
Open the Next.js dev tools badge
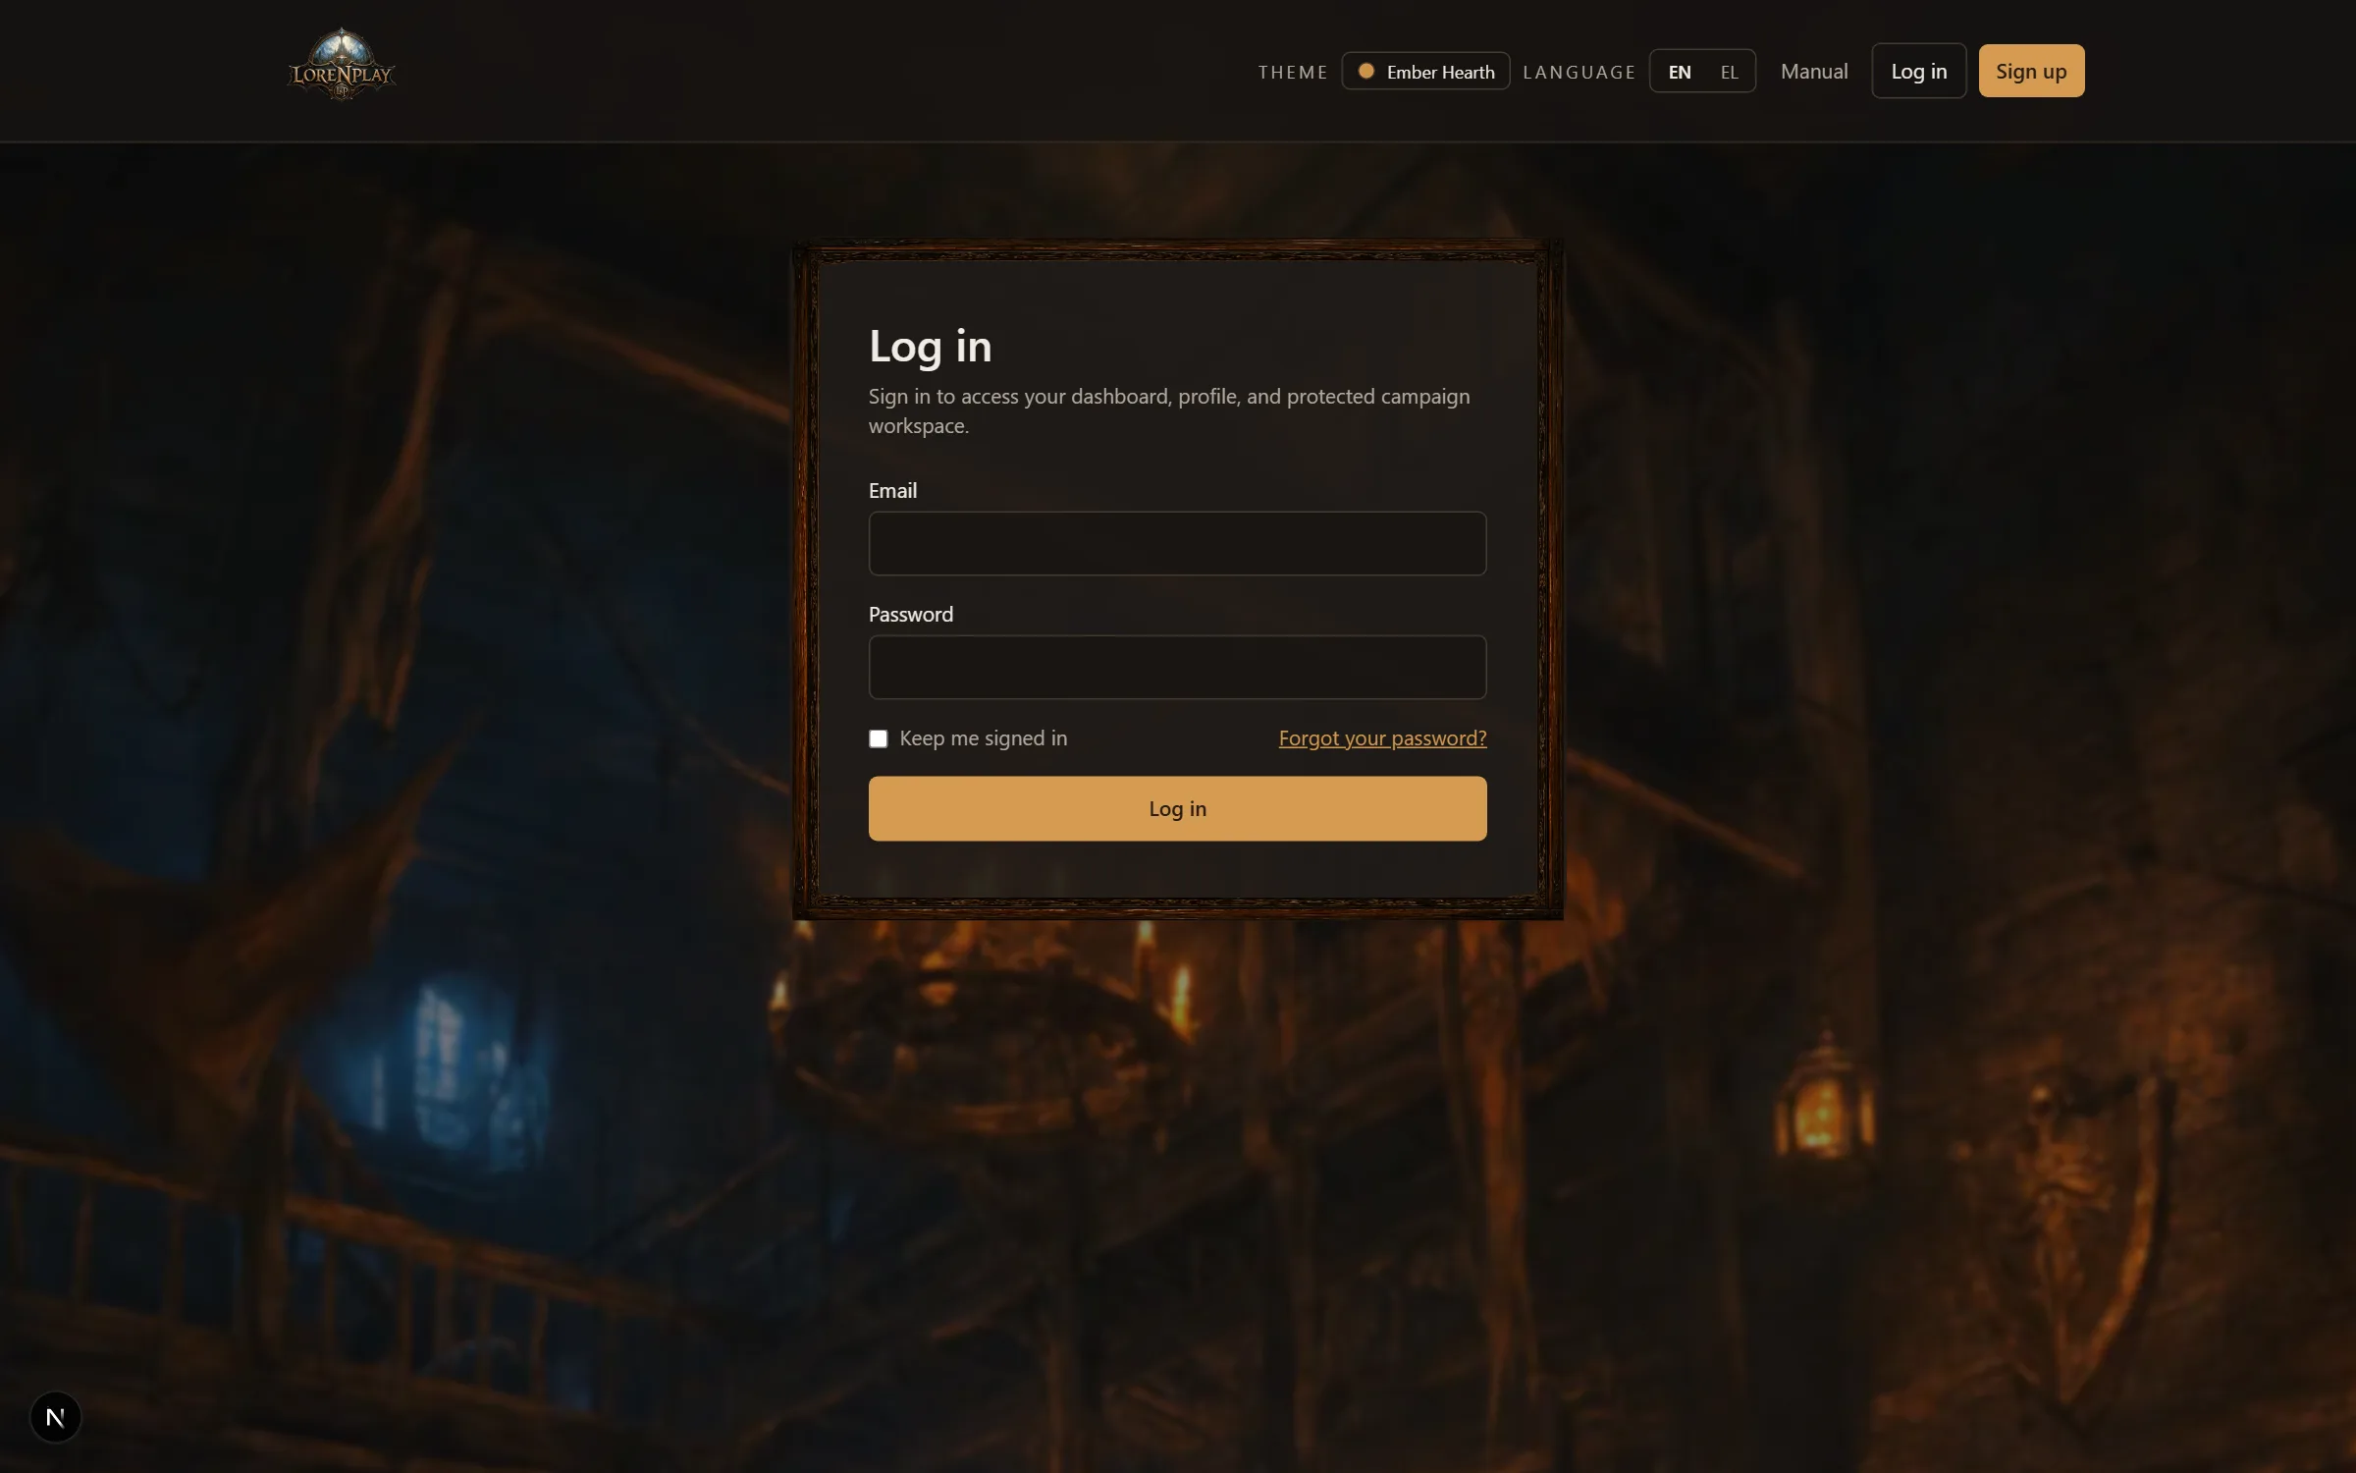[55, 1417]
